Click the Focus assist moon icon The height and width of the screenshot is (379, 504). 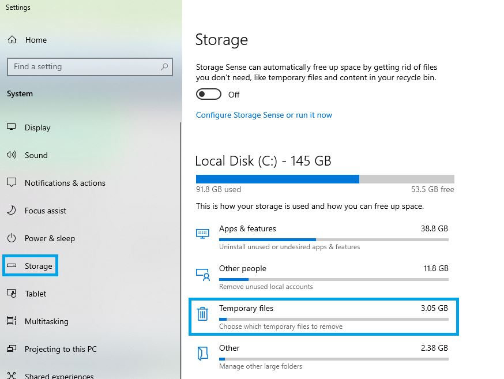pyautogui.click(x=12, y=210)
